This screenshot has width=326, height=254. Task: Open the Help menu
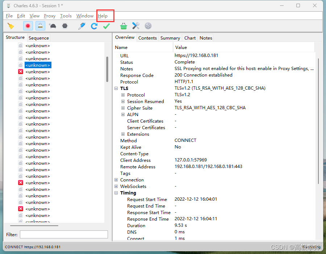pos(103,16)
